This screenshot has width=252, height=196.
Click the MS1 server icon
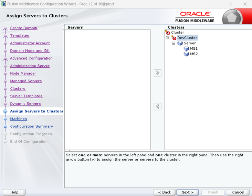[x=186, y=48]
